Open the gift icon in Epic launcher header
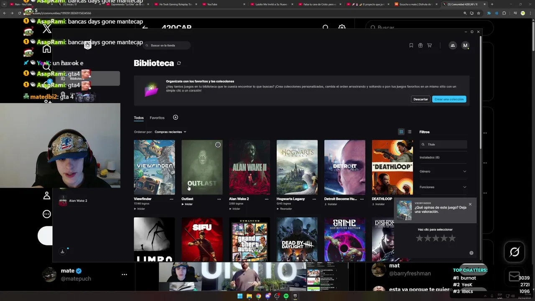 [x=420, y=45]
